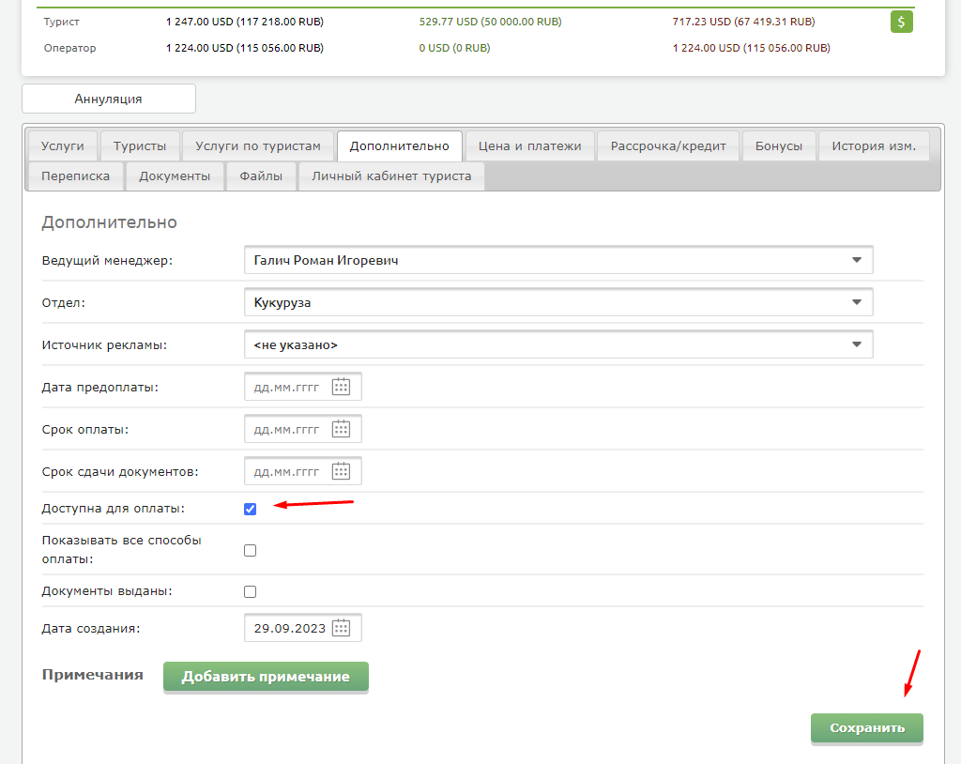This screenshot has height=764, width=961.
Task: Go to Личный кабинет туриста tab
Action: 391,176
